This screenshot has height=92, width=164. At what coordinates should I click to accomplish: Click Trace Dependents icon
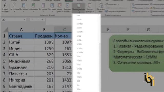[x=133, y=8]
